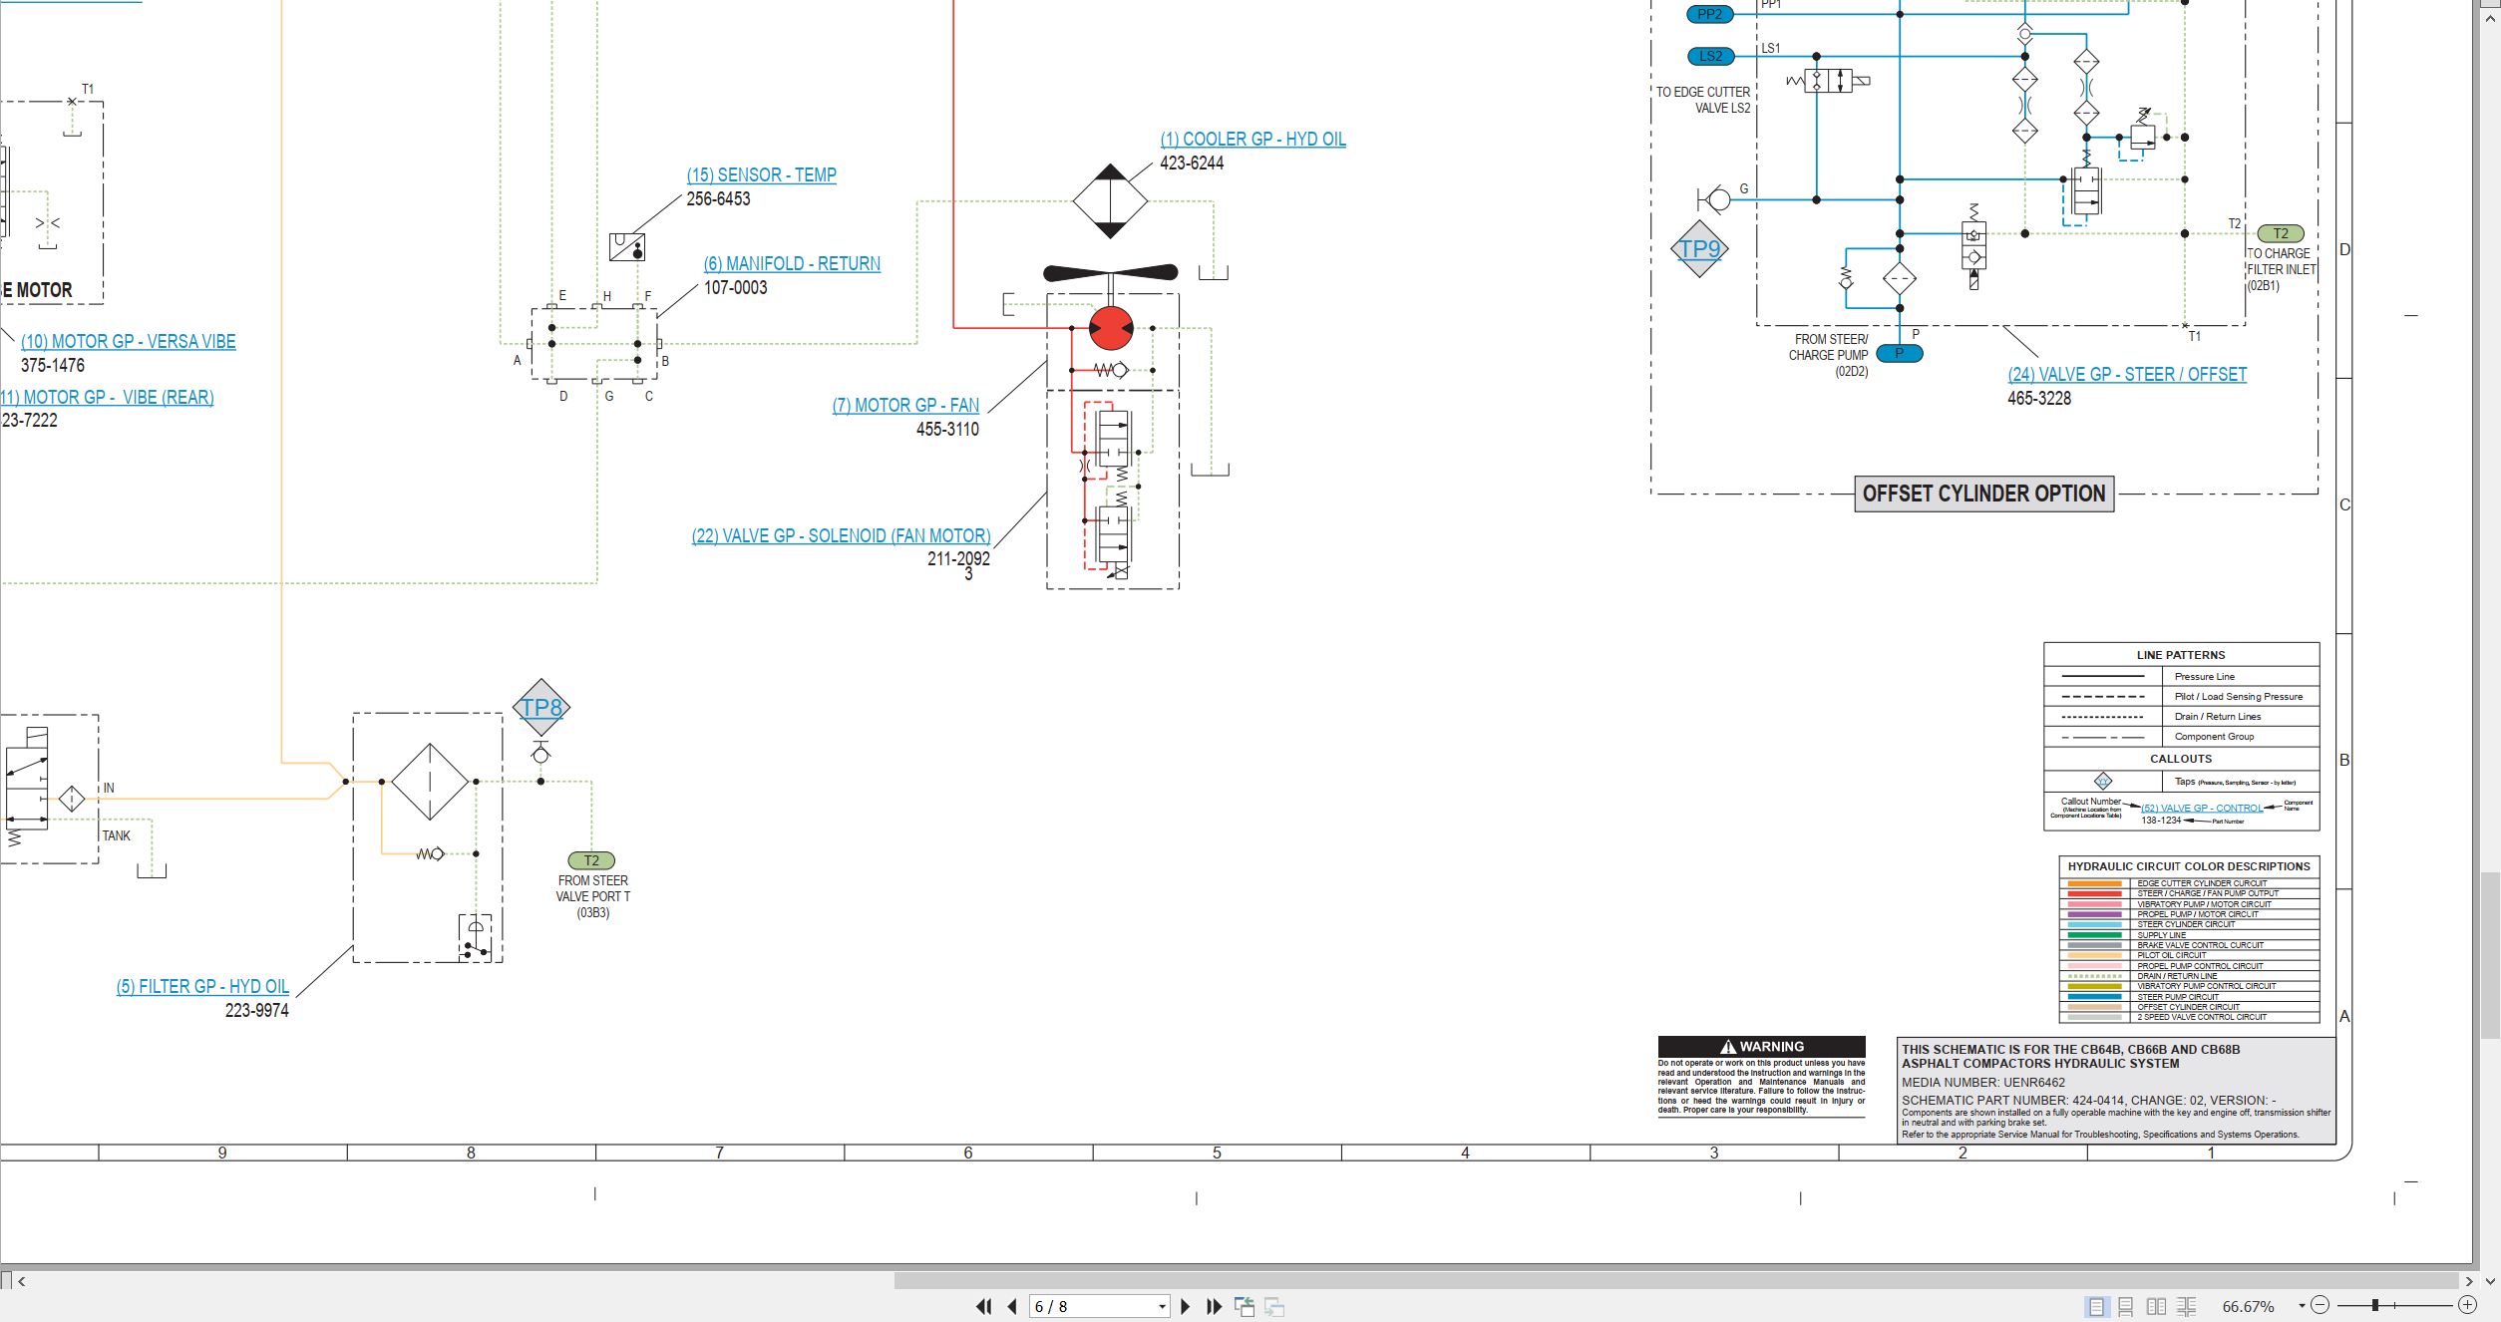Click the blue PP2 port marker

pos(1709,14)
